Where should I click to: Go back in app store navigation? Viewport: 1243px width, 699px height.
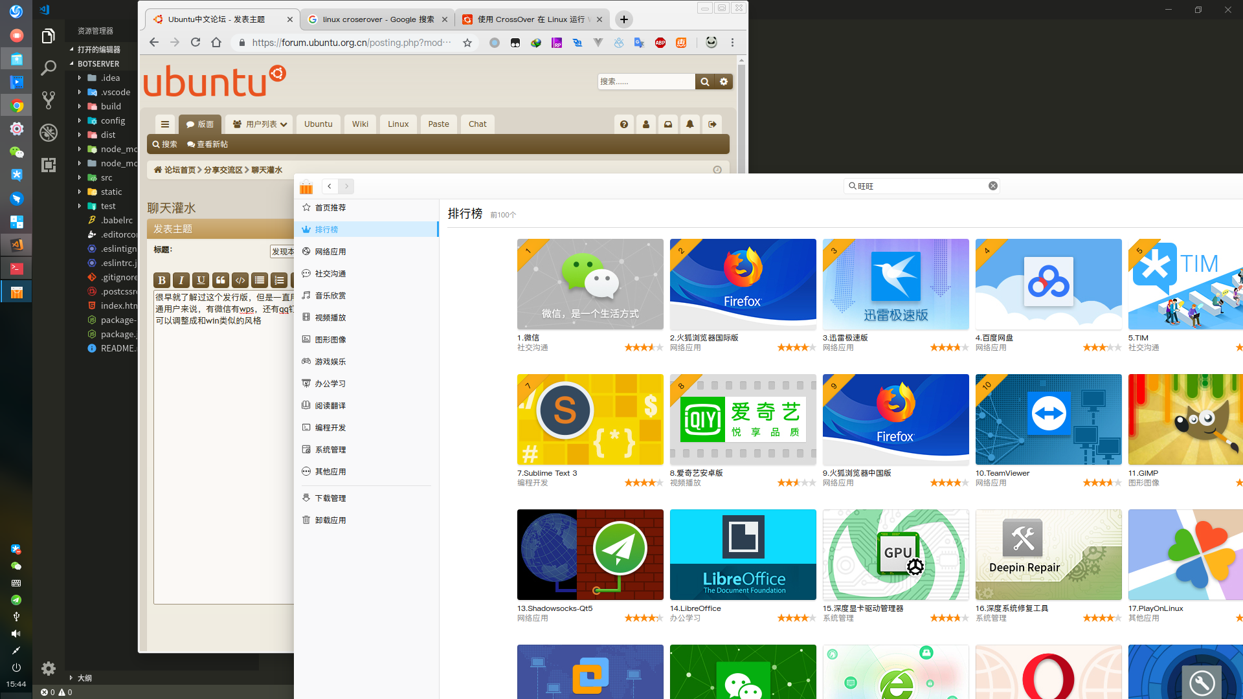point(330,186)
